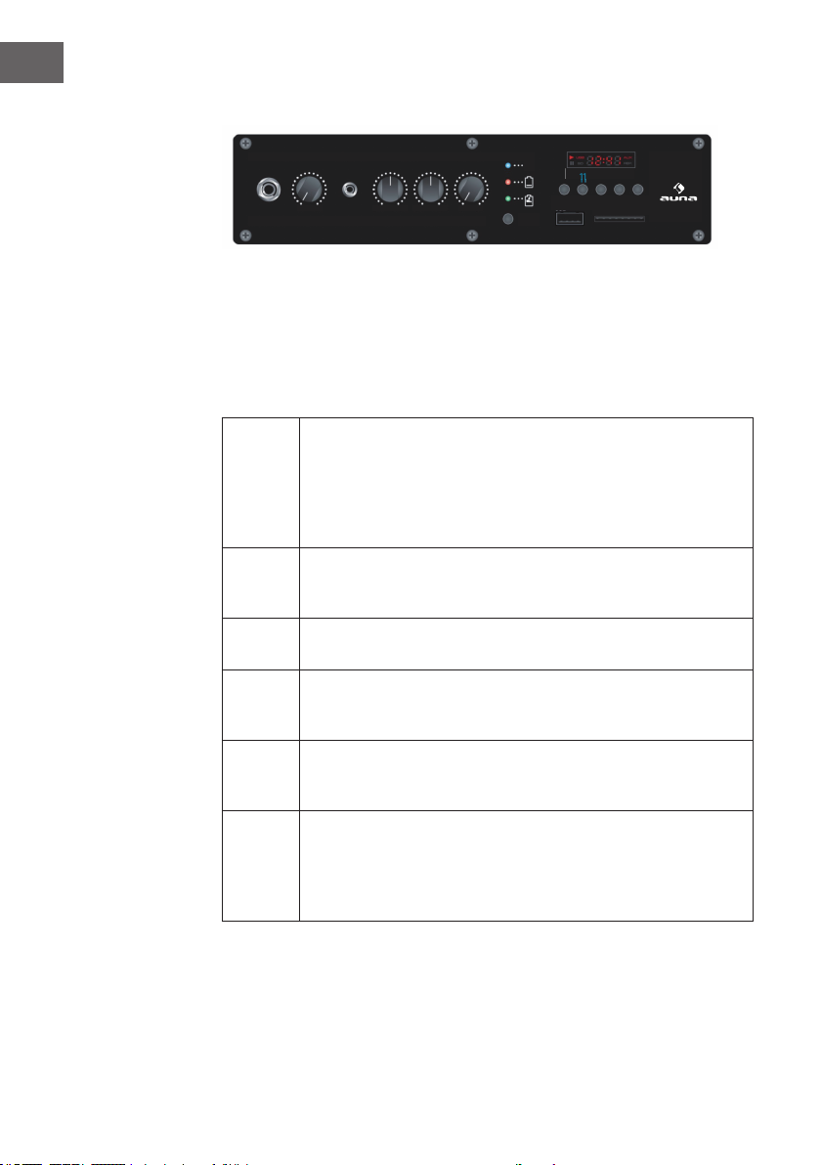The height and width of the screenshot is (1165, 821).
Task: Click the SD card slot
Action: click(620, 219)
